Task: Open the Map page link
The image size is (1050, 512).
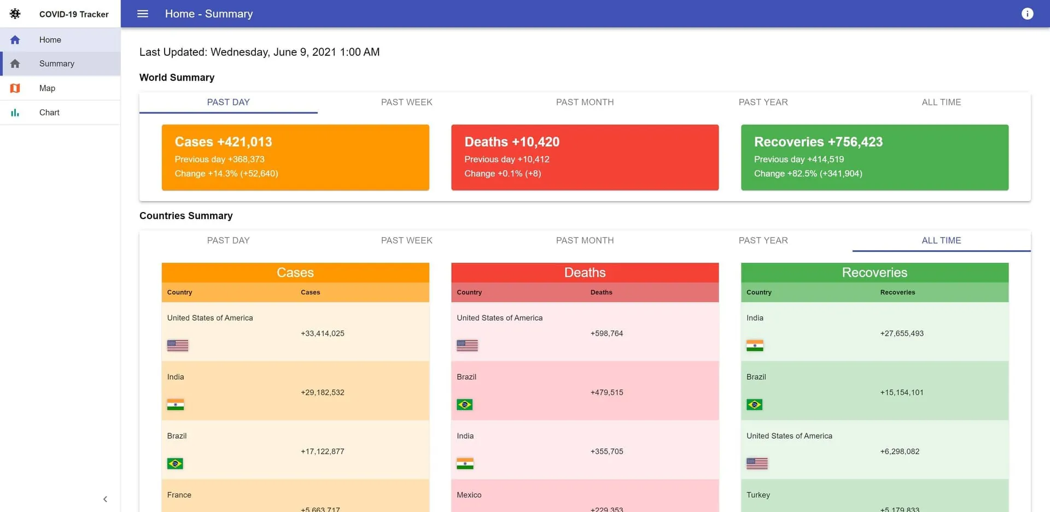Action: 60,88
